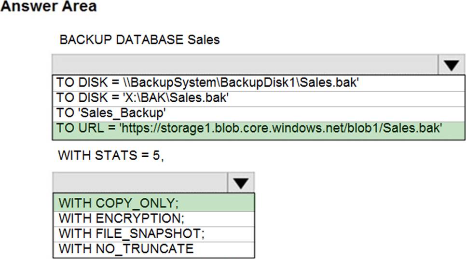Select WITH FILE_SNAPSHOT; option
Image resolution: width=466 pixels, height=259 pixels.
(x=132, y=233)
